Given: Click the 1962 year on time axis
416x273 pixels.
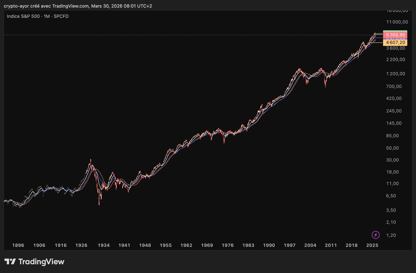Looking at the screenshot, I should coord(186,245).
